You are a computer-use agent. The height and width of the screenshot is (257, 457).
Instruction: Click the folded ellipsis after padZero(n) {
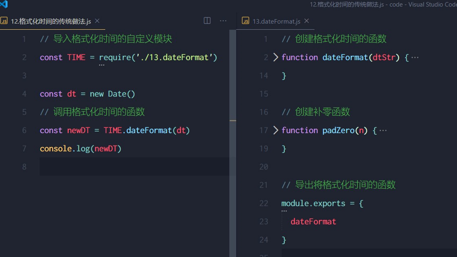point(383,131)
